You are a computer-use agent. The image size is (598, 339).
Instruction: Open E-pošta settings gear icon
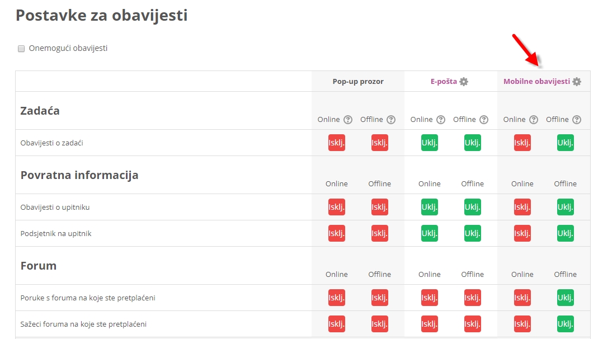click(x=464, y=82)
